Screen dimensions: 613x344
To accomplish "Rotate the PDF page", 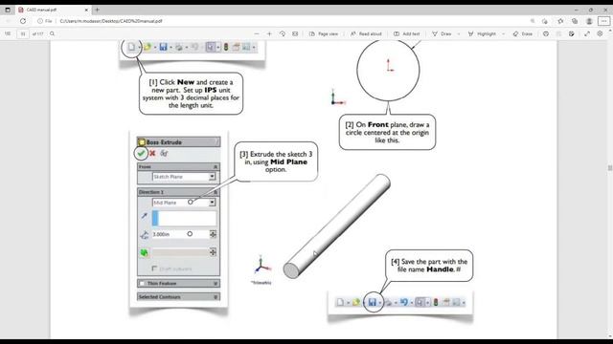I will point(283,34).
